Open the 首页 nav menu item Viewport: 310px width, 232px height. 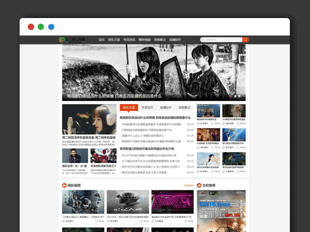coord(102,40)
